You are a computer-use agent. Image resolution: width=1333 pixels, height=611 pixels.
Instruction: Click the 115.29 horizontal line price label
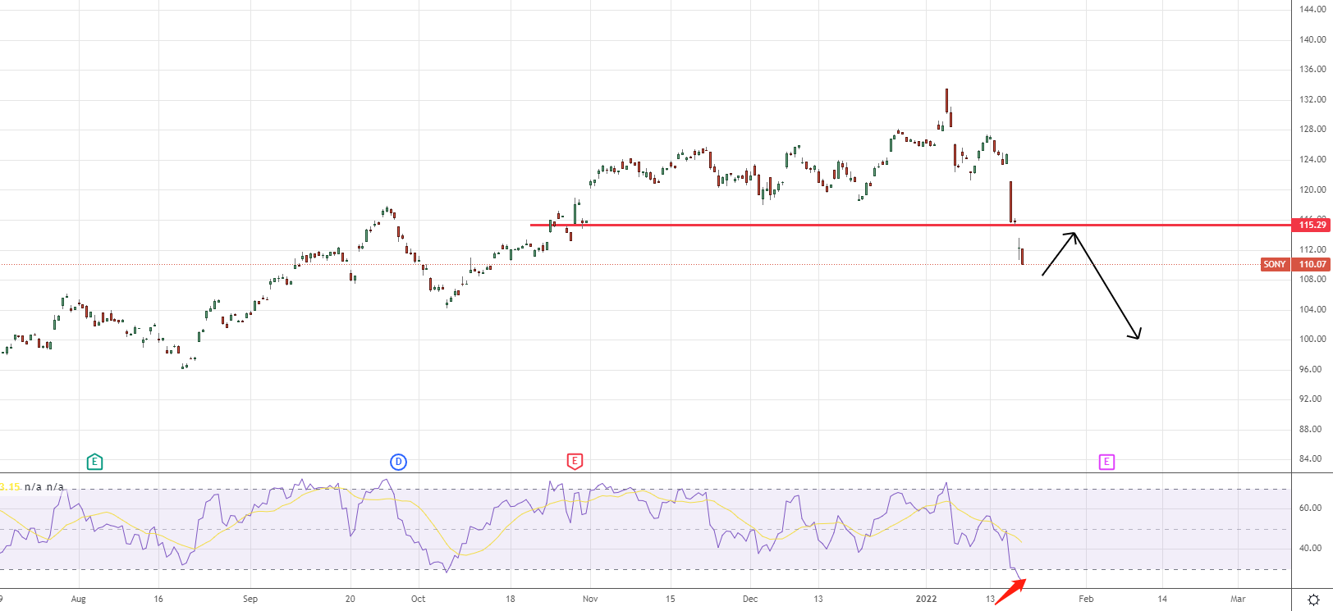pyautogui.click(x=1312, y=225)
